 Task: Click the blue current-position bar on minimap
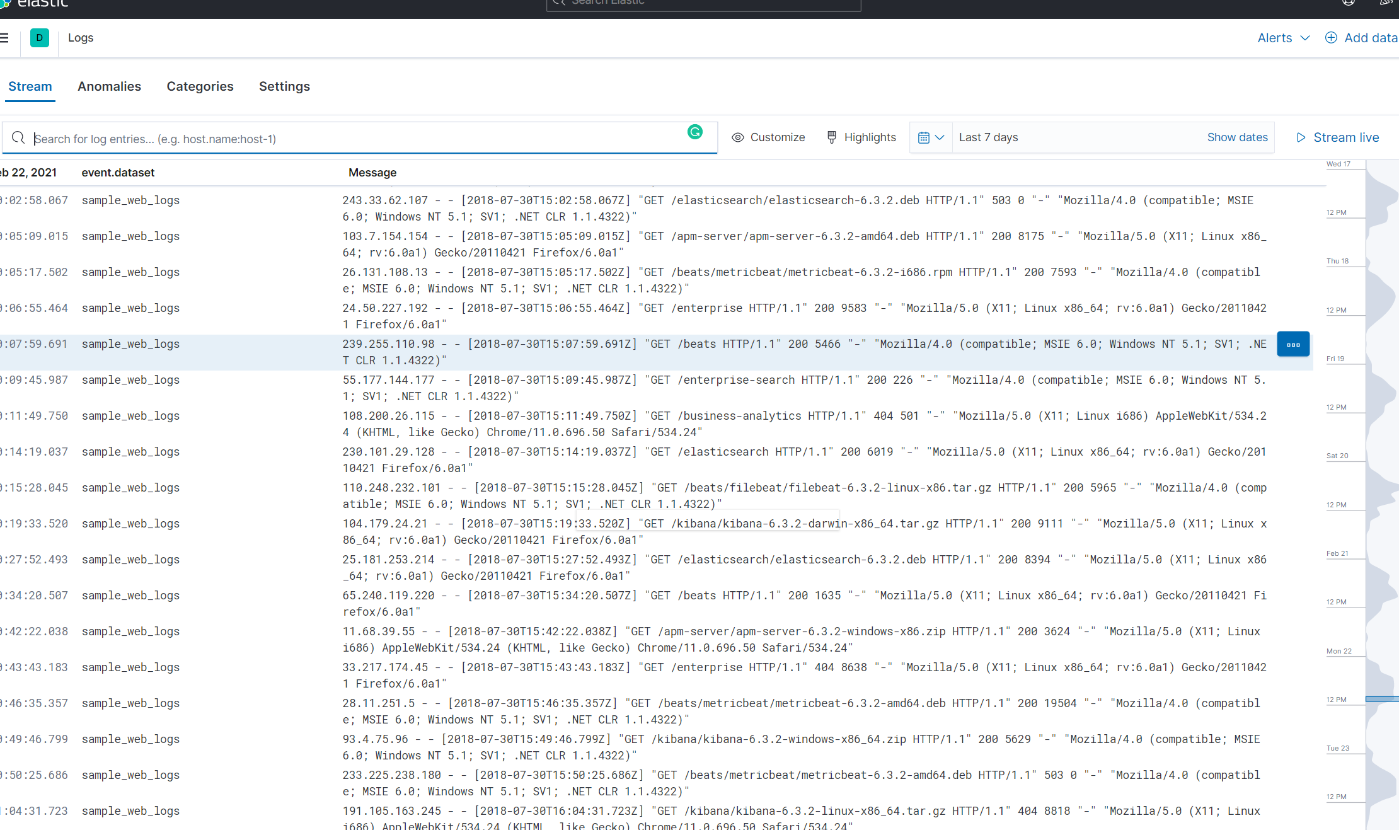(1382, 699)
